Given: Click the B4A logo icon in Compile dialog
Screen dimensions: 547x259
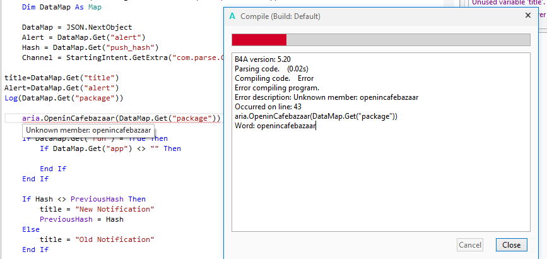Looking at the screenshot, I should point(233,16).
